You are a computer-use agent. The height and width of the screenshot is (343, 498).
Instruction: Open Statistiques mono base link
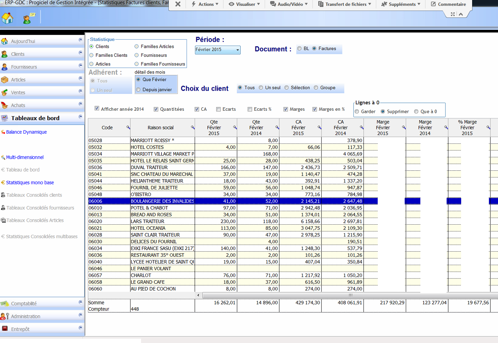point(30,182)
